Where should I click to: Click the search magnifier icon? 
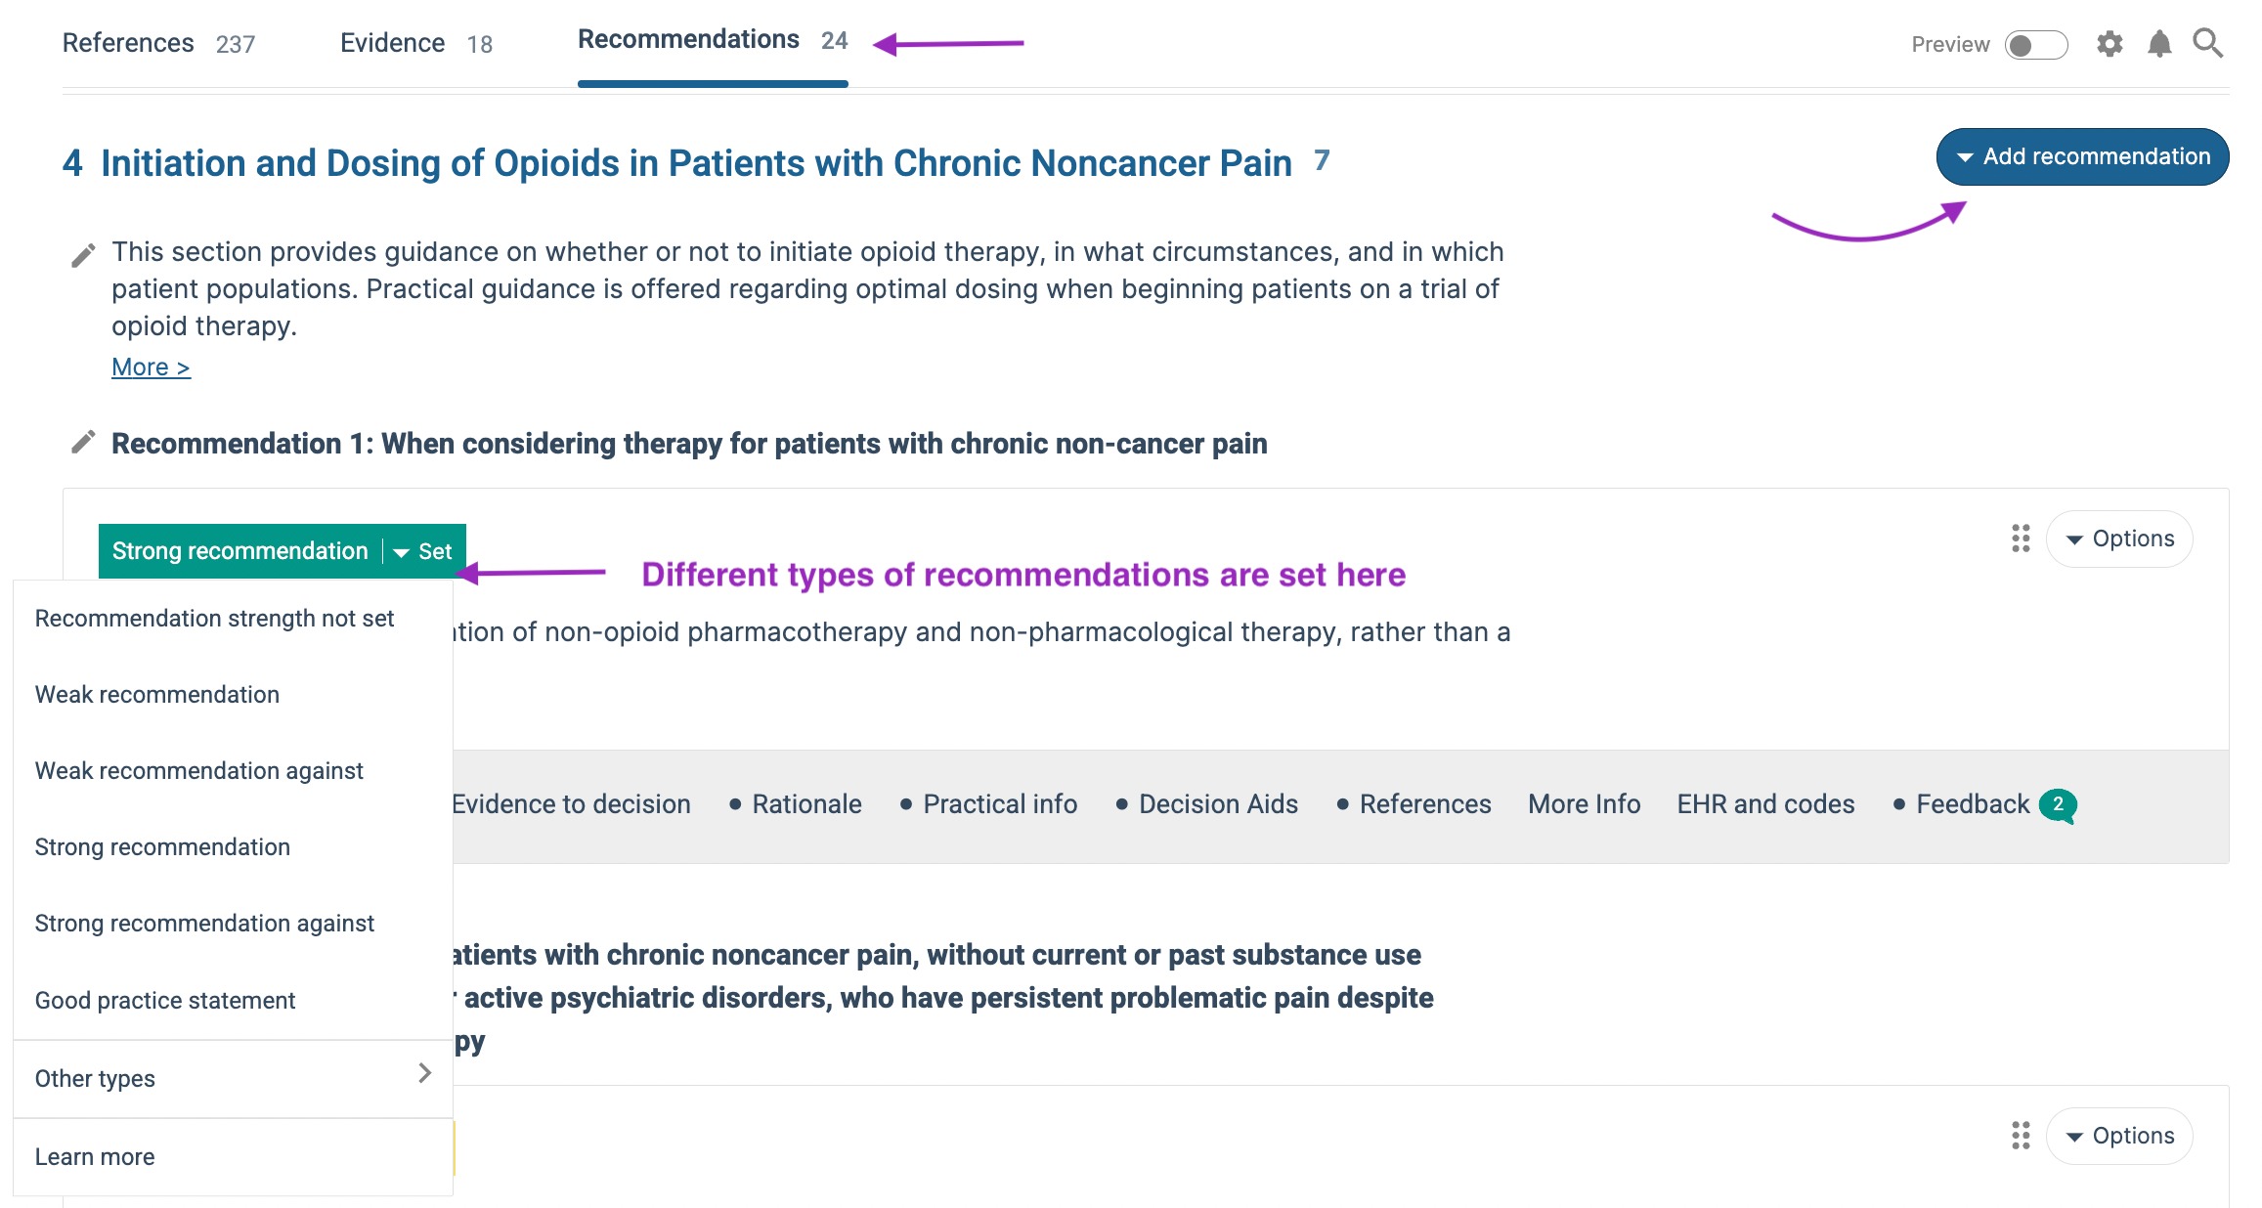coord(2208,44)
